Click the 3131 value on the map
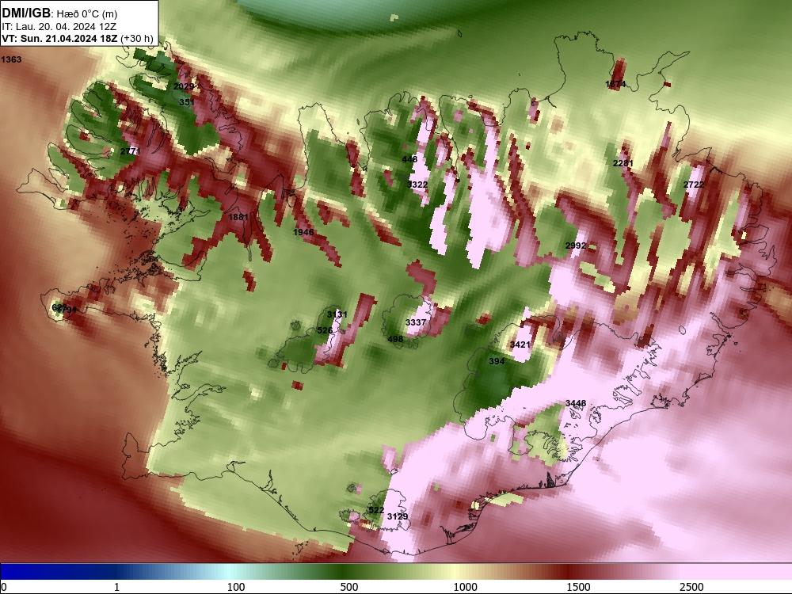Image resolution: width=792 pixels, height=594 pixels. 337,314
